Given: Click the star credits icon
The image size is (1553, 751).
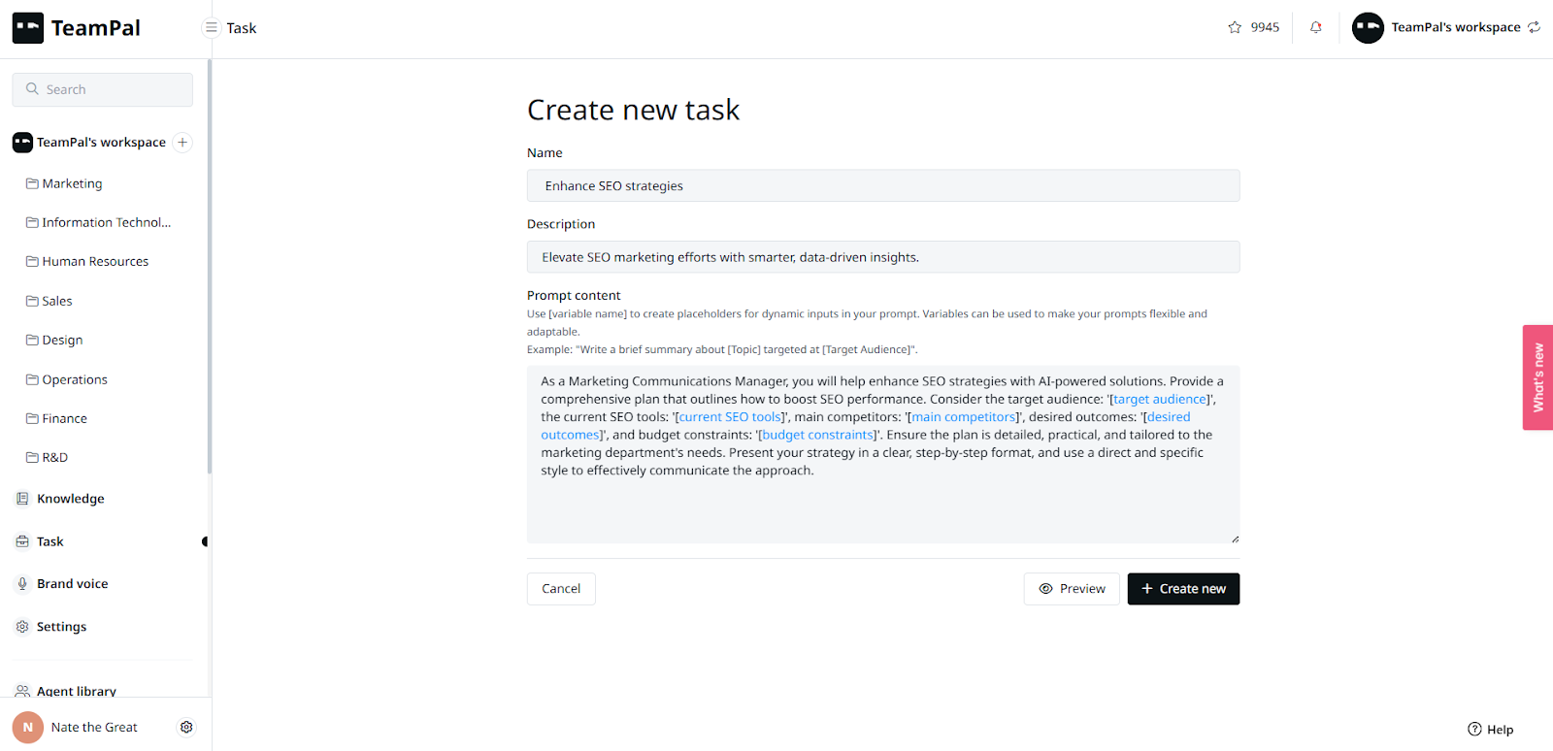Looking at the screenshot, I should (x=1235, y=27).
